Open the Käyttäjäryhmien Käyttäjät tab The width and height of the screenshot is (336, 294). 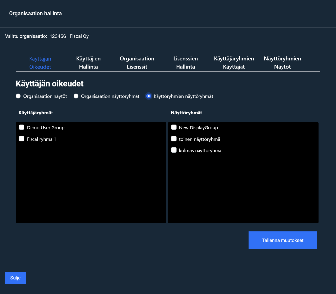pos(234,63)
